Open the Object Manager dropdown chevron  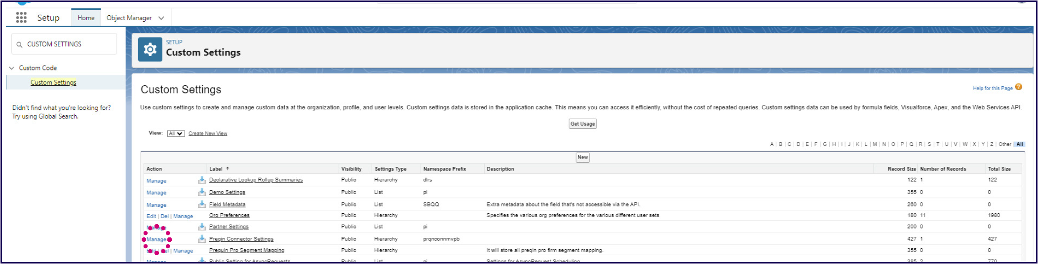click(161, 18)
